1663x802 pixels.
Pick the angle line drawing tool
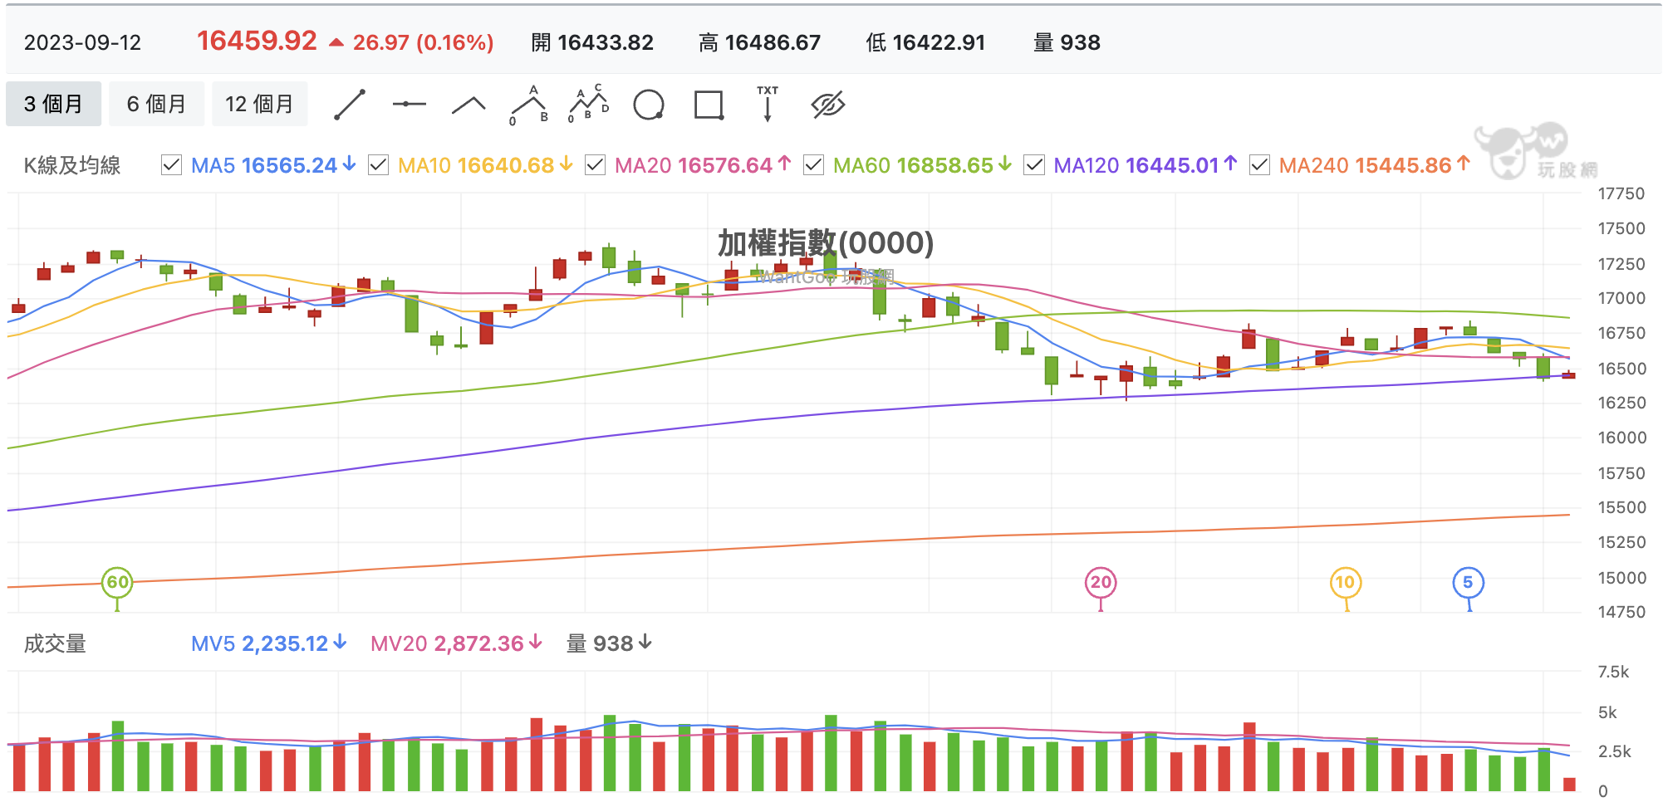[x=467, y=103]
